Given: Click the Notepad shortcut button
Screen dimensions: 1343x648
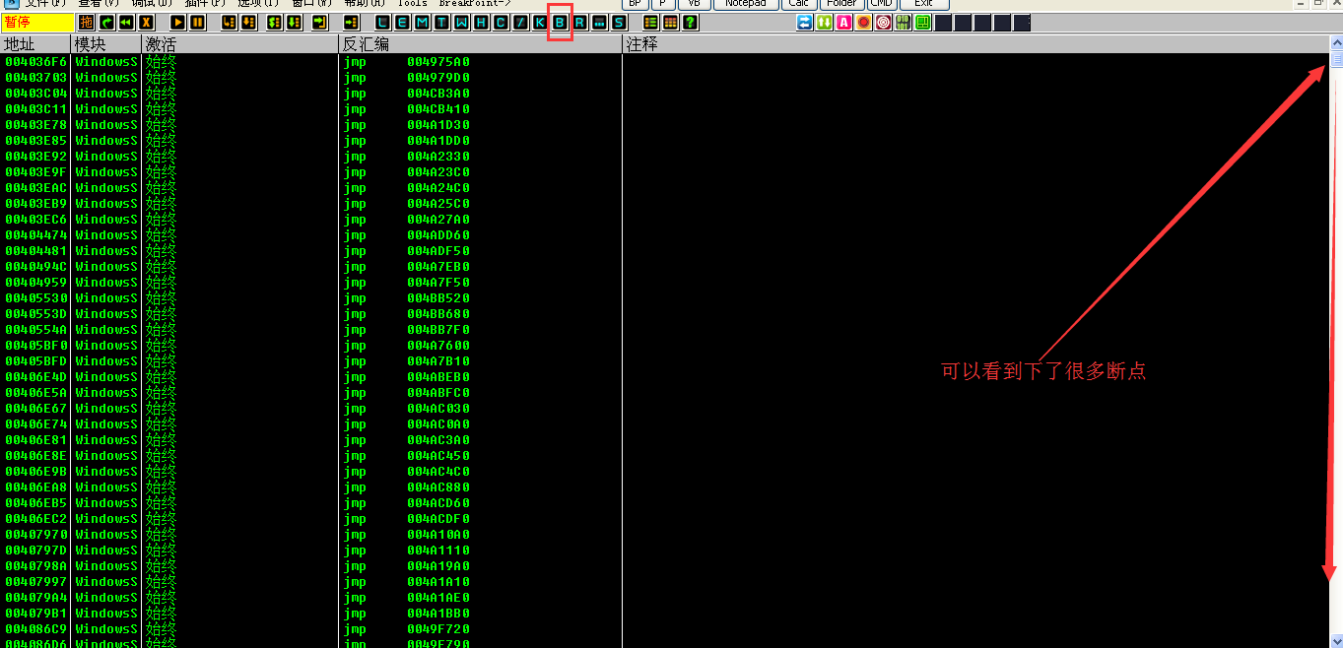Looking at the screenshot, I should point(745,4).
